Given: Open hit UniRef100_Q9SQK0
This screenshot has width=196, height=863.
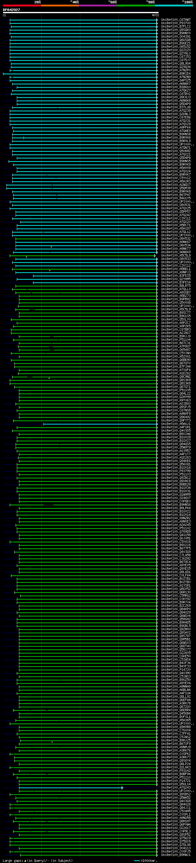Looking at the screenshot, I should tap(176, 30).
